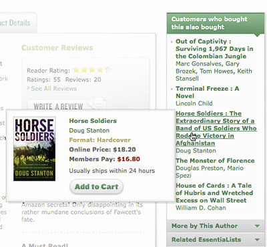The height and width of the screenshot is (247, 267).
Task: Open House of Cards book link
Action: coord(214,193)
